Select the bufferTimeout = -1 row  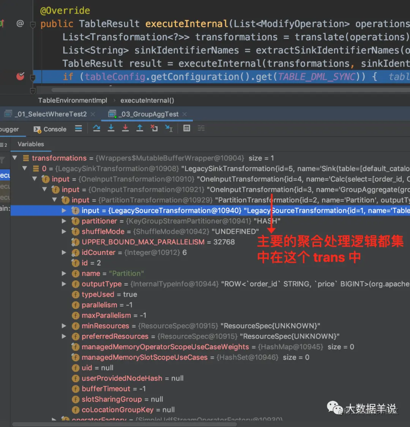click(210, 389)
